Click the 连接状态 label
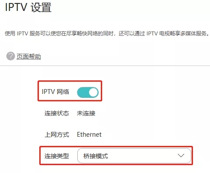Viewport: 210px width, 173px height. click(x=57, y=113)
